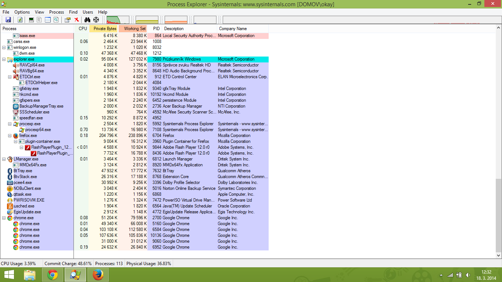Click the CPU usage mini graph in toolbar
Viewport: 502px width, 282px height.
coord(118,20)
